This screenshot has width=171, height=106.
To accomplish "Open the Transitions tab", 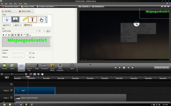I will click(44, 66).
